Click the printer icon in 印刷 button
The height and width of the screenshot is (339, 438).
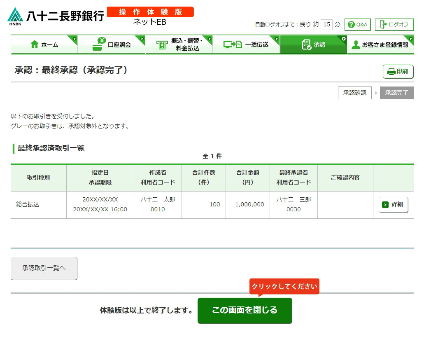point(391,72)
